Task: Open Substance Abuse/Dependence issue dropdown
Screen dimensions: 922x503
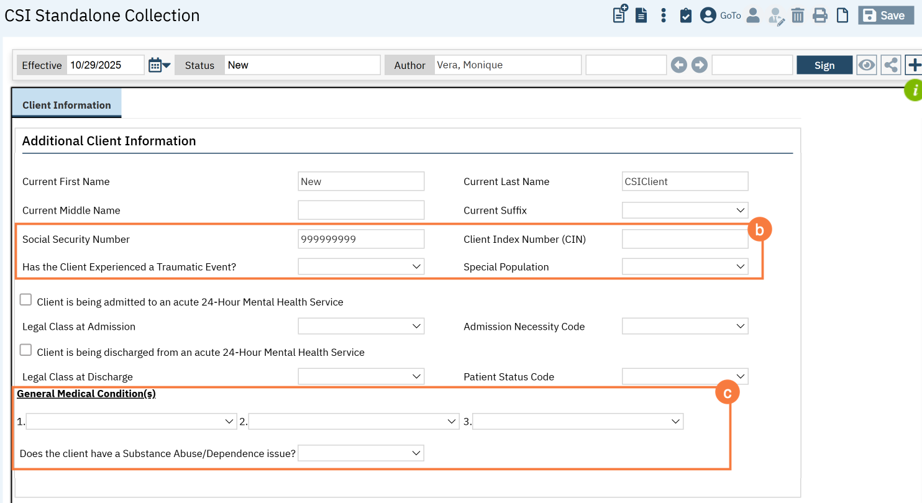Action: click(x=361, y=453)
